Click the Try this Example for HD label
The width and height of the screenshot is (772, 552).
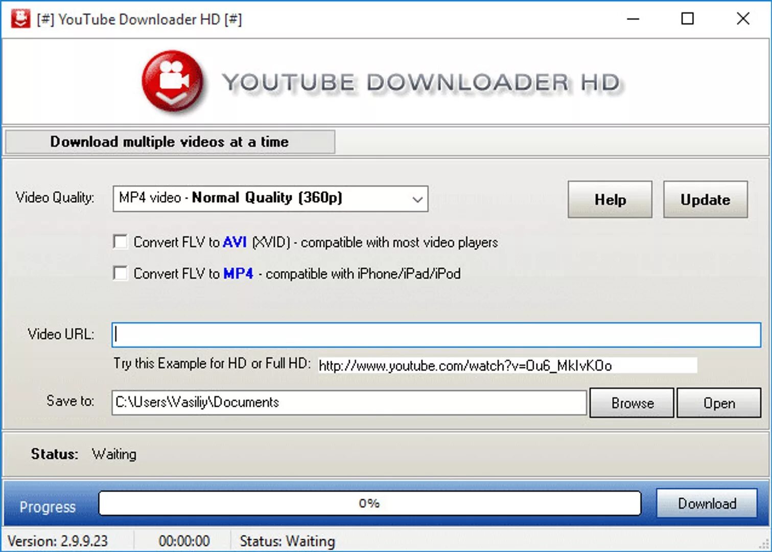[x=212, y=363]
